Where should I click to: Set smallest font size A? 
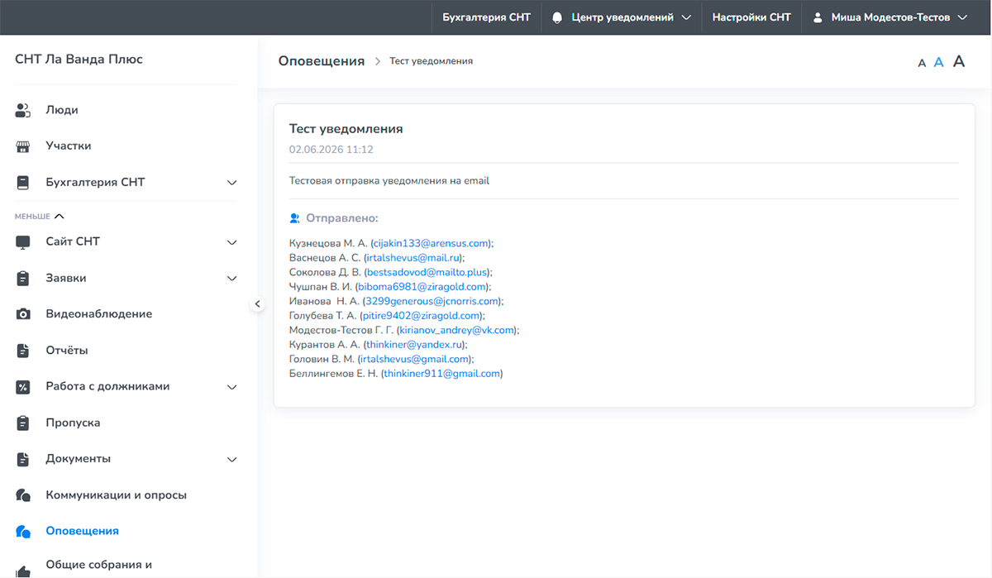(x=922, y=63)
